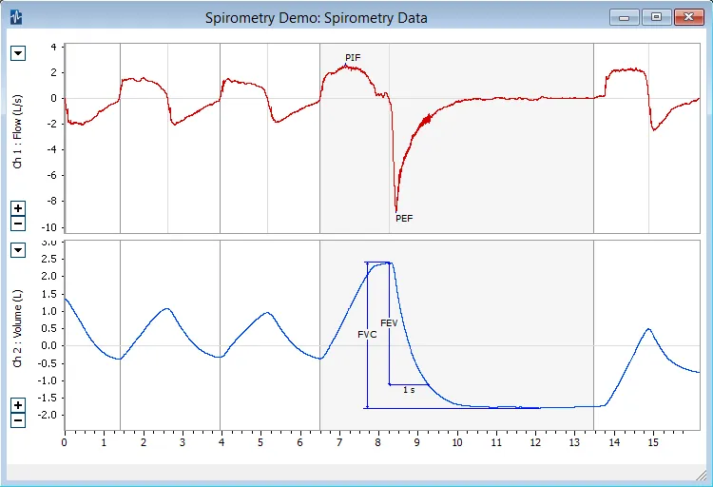This screenshot has height=487, width=713.
Task: Click the 10 second mark on time axis
Action: click(456, 442)
